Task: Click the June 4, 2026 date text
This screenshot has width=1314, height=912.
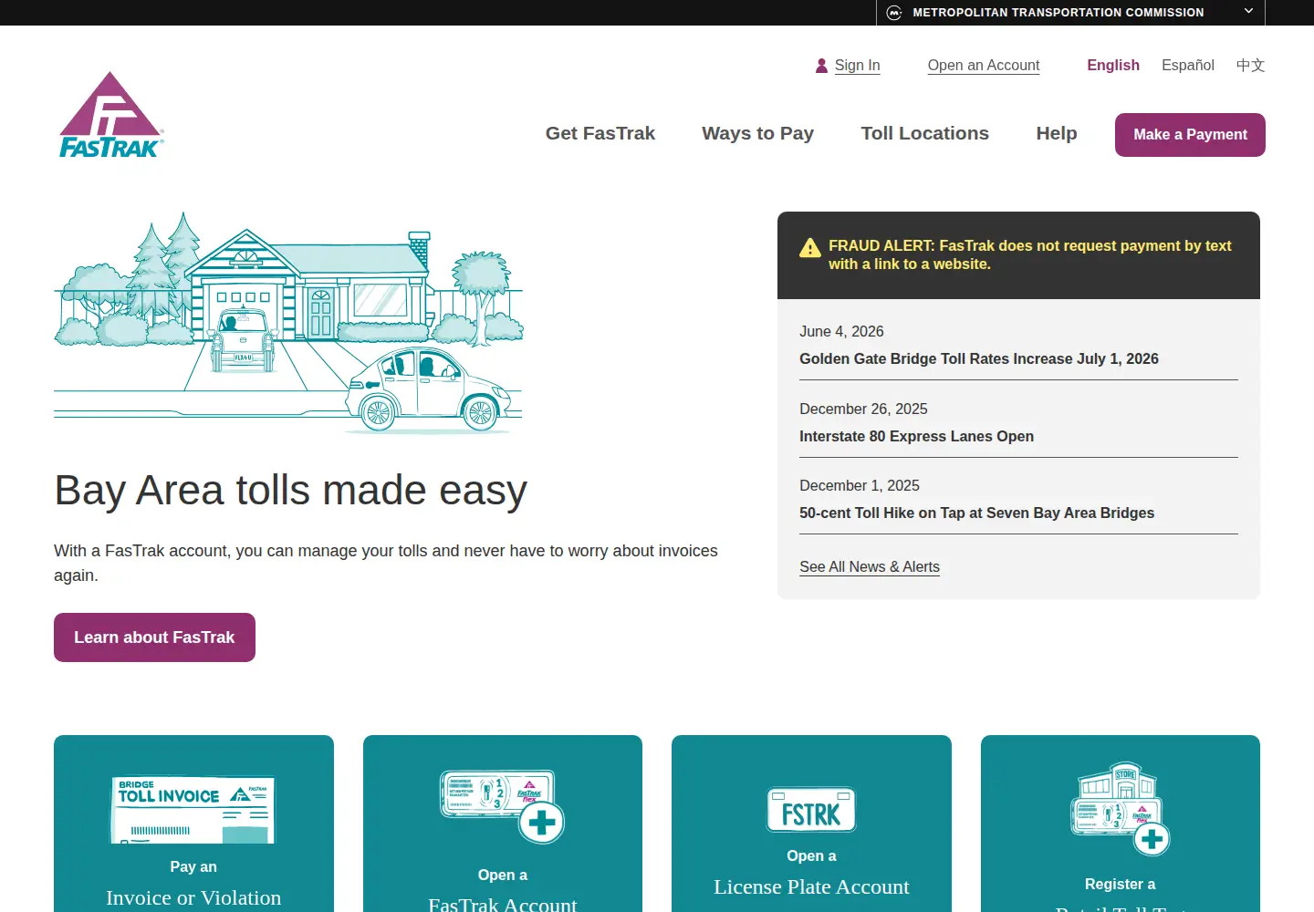Action: pos(841,332)
